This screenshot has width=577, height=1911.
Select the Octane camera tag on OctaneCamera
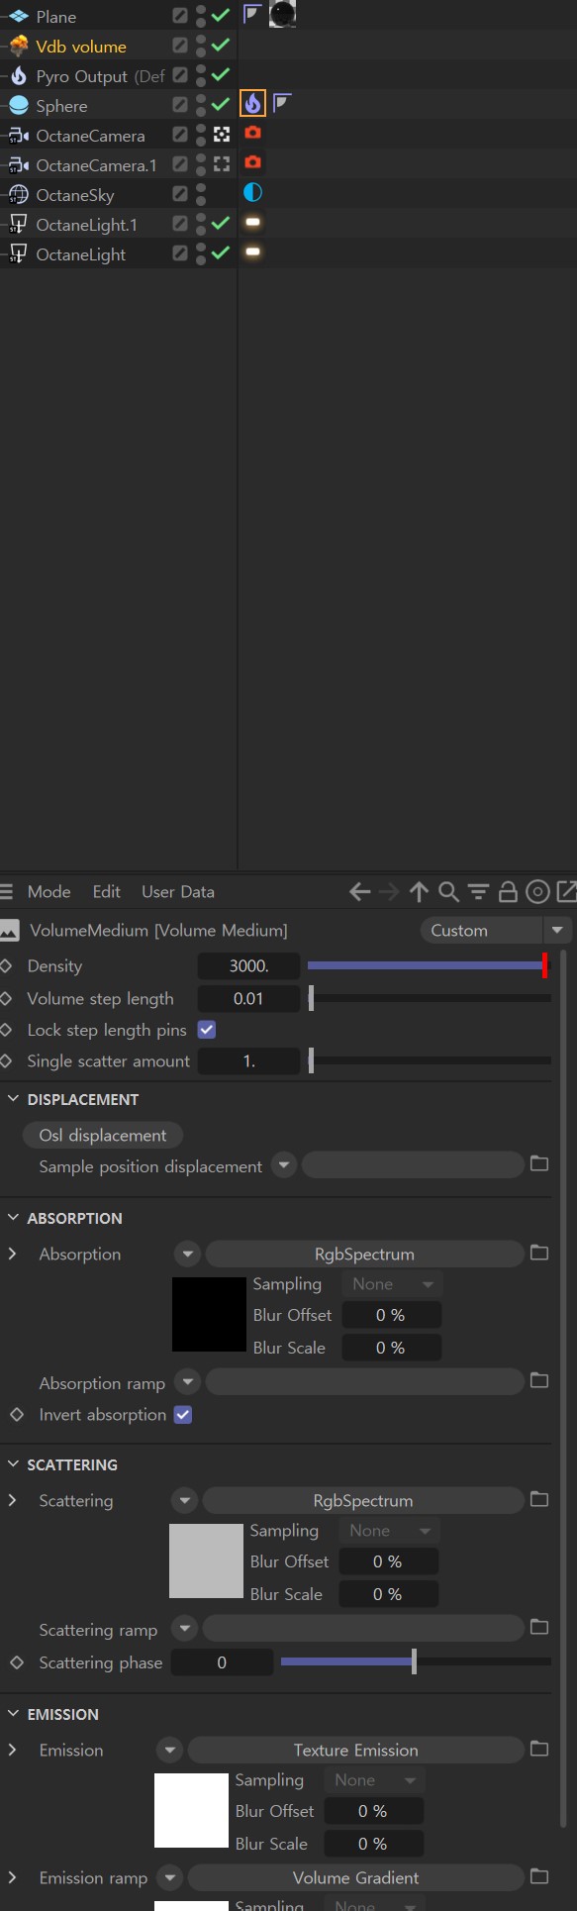click(253, 133)
